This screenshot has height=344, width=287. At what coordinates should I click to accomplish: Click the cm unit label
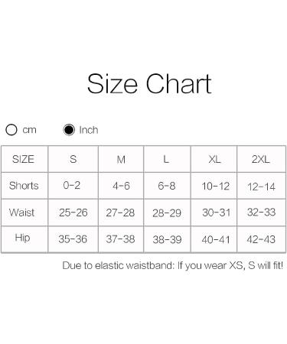tap(29, 130)
